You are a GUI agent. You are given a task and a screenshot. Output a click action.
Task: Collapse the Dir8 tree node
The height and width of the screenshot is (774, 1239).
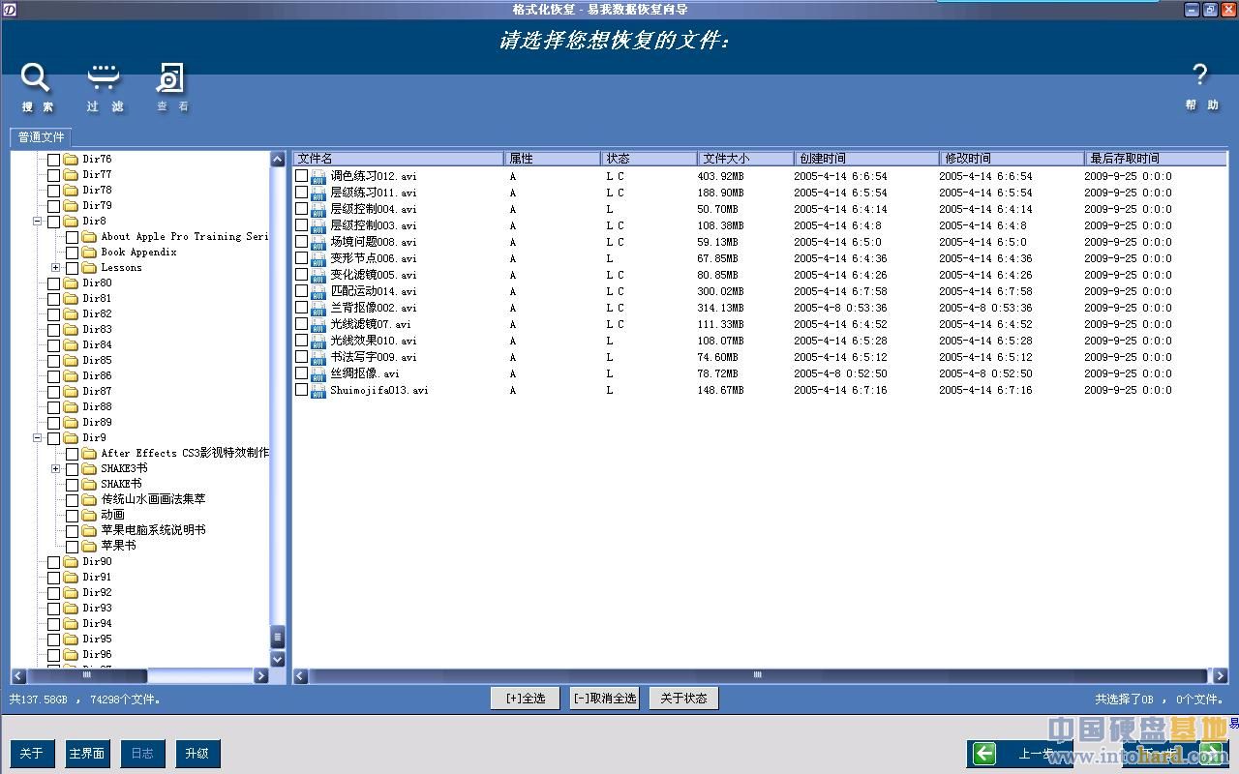(38, 222)
